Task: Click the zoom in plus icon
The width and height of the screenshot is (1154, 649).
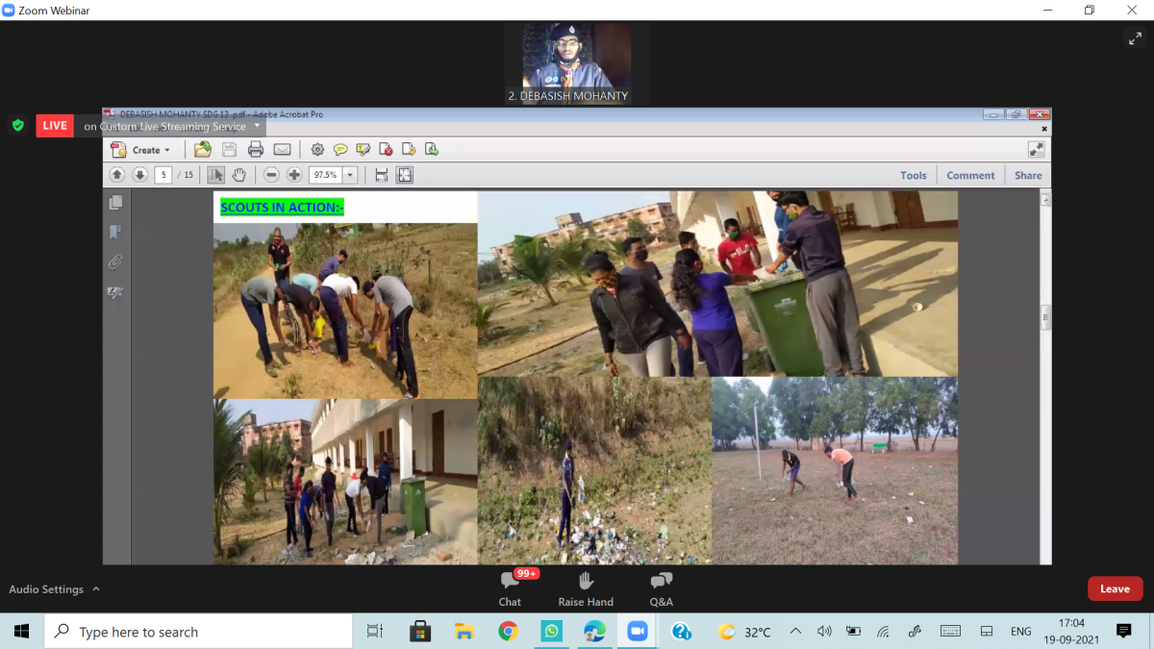Action: (x=294, y=175)
